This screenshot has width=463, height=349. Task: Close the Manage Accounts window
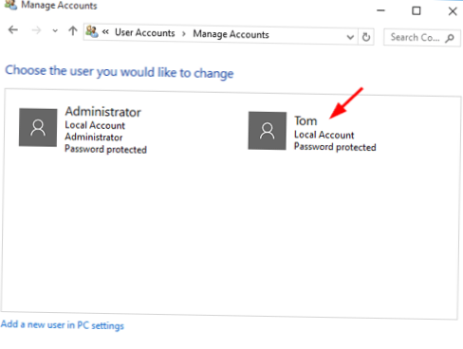tap(453, 11)
